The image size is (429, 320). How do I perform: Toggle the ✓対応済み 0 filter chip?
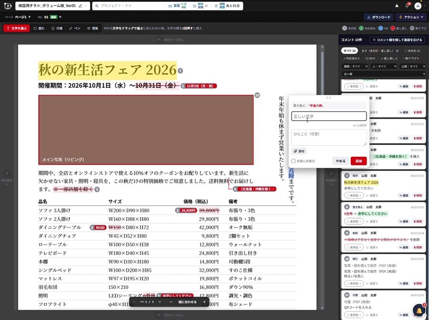pos(351,58)
